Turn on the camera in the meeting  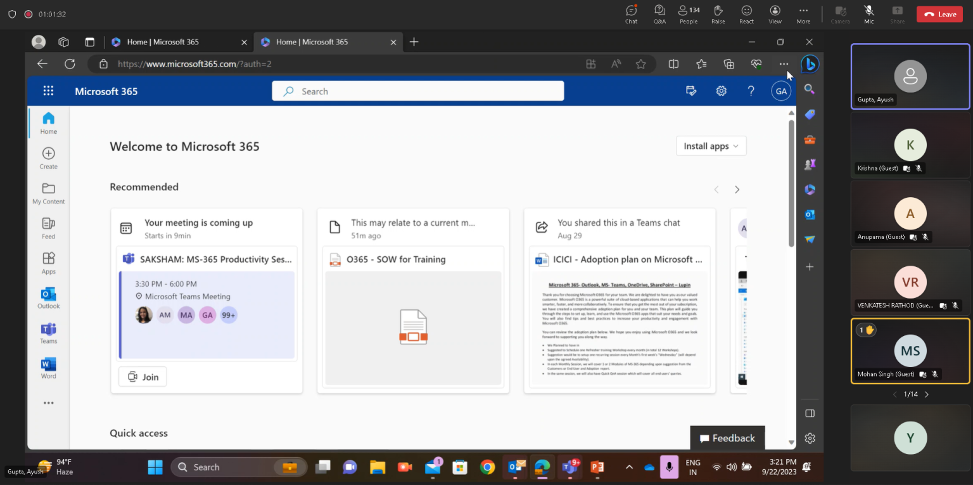click(x=840, y=14)
